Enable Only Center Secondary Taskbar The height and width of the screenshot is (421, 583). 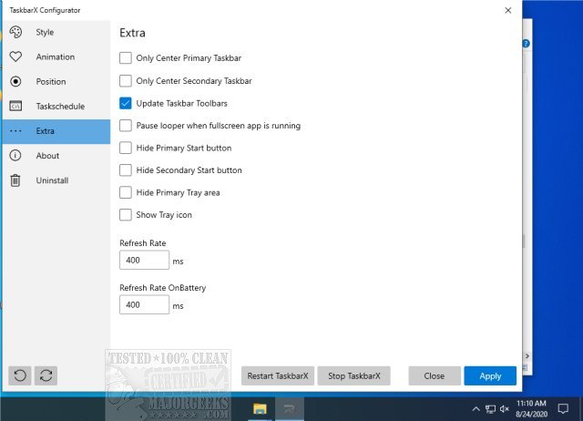tap(126, 81)
